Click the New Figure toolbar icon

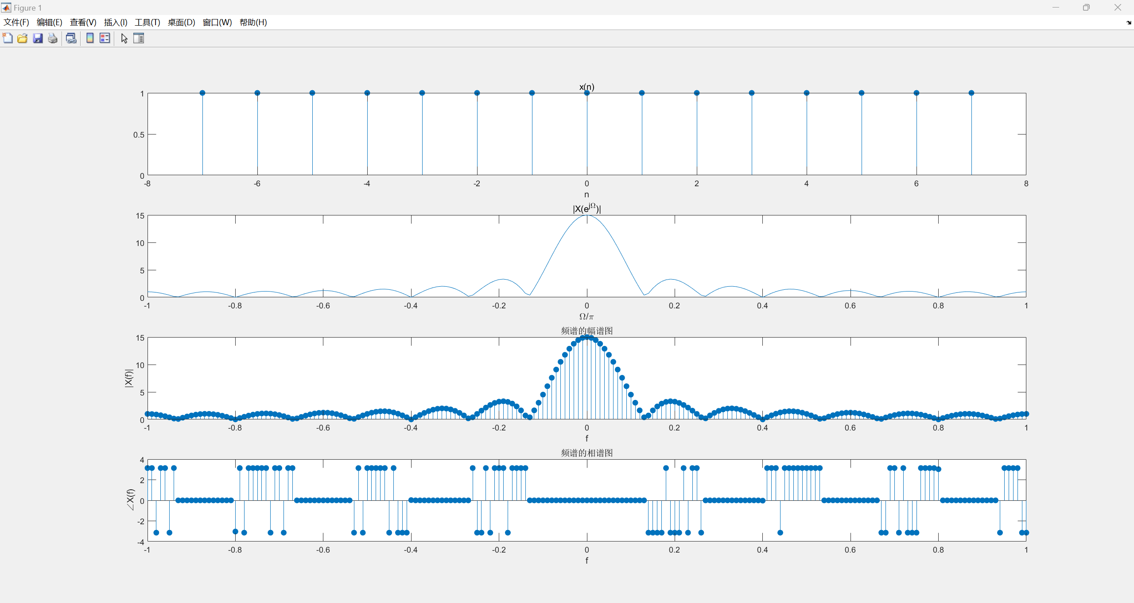pyautogui.click(x=8, y=38)
